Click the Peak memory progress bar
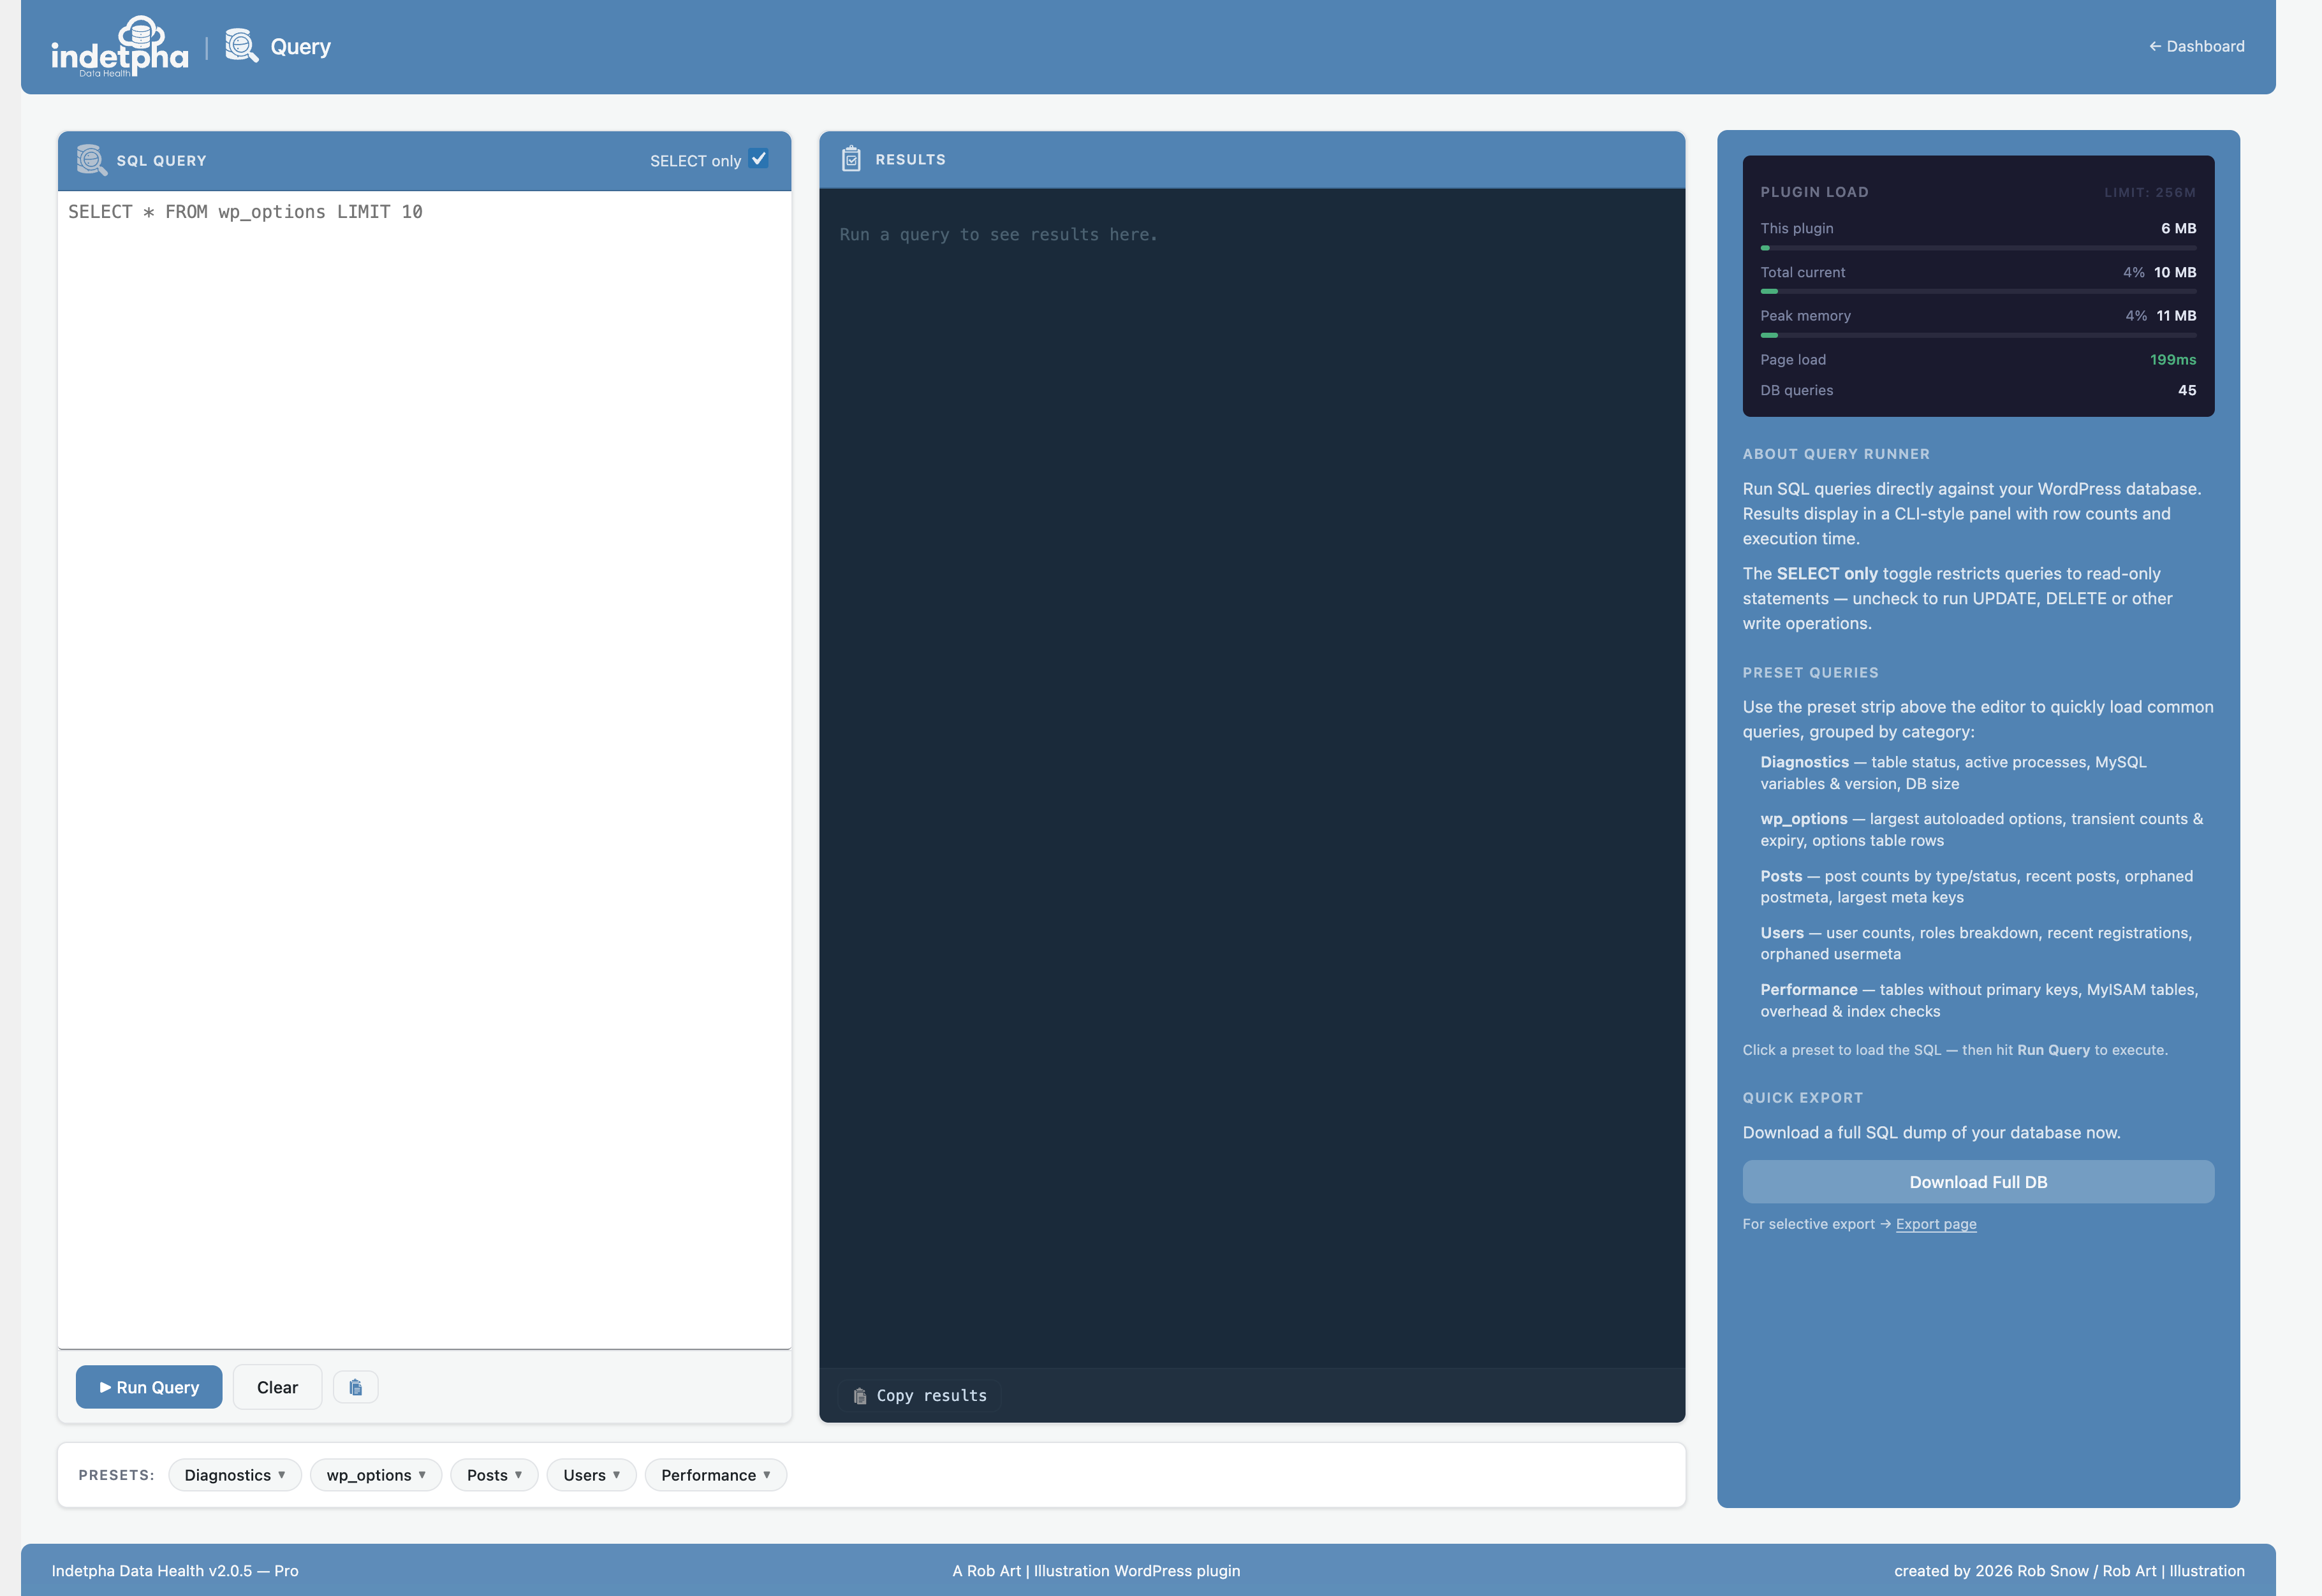The height and width of the screenshot is (1596, 2322). 1978,335
